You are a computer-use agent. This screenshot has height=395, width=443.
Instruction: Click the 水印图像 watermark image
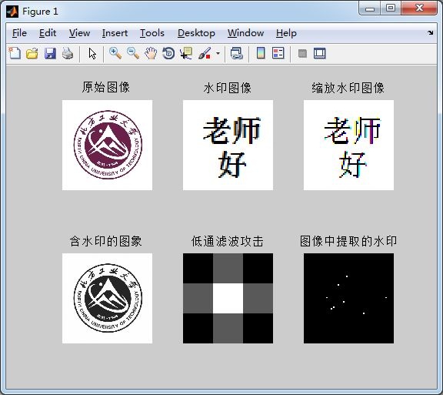tap(228, 145)
